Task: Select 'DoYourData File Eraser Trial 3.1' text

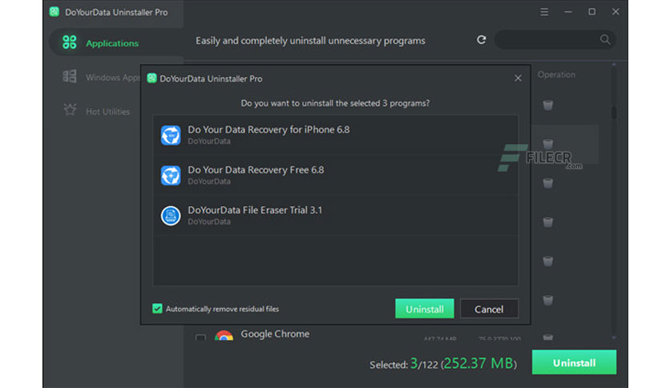Action: coord(255,210)
